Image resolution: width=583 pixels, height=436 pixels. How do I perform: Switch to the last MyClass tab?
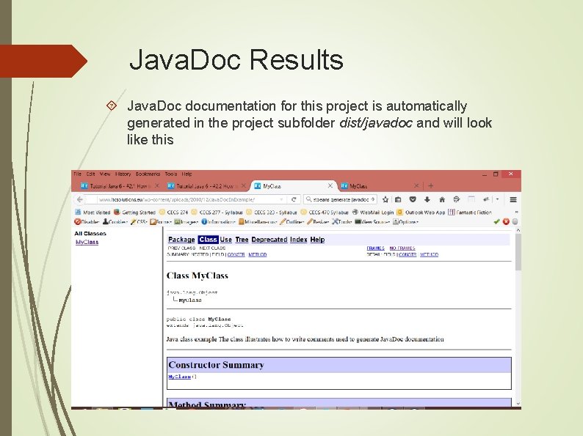[380, 186]
